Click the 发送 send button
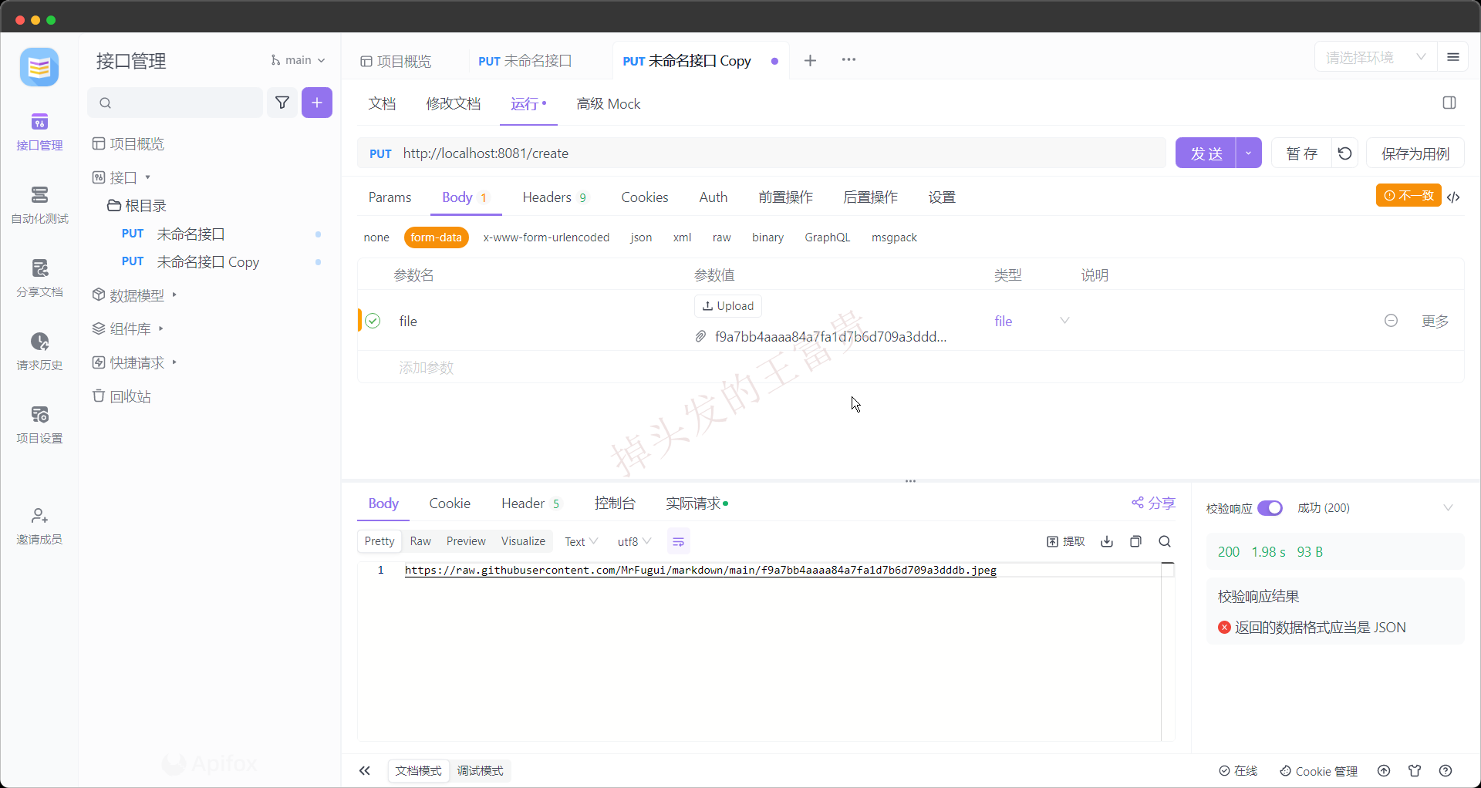This screenshot has width=1481, height=788. [x=1206, y=153]
